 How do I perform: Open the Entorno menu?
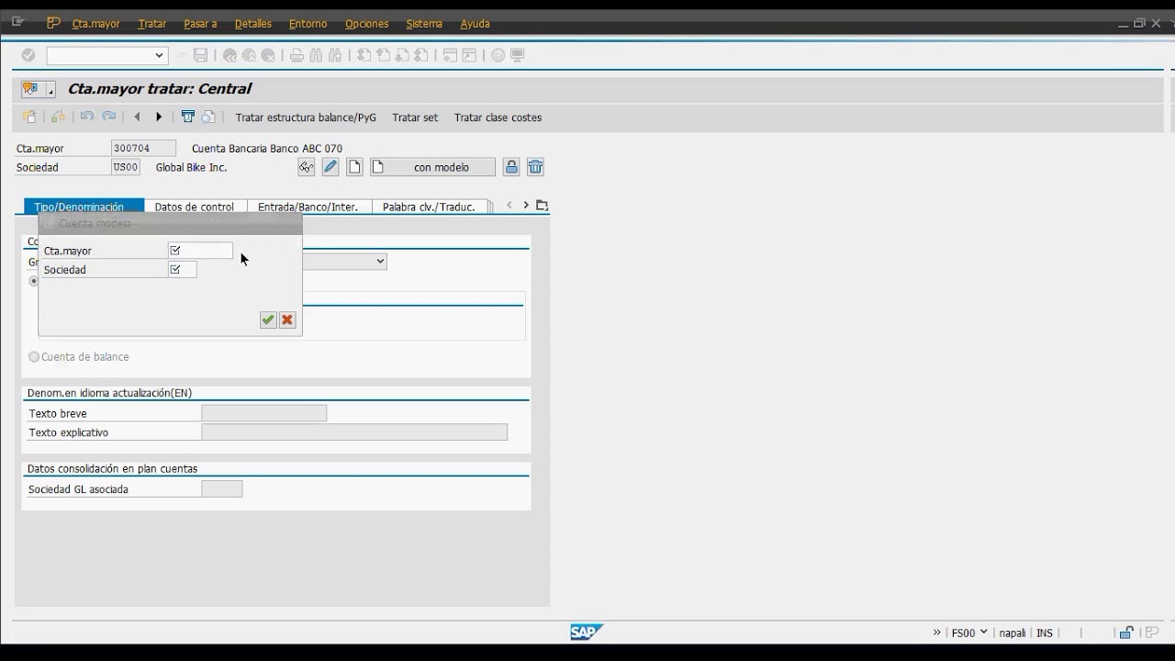coord(308,24)
